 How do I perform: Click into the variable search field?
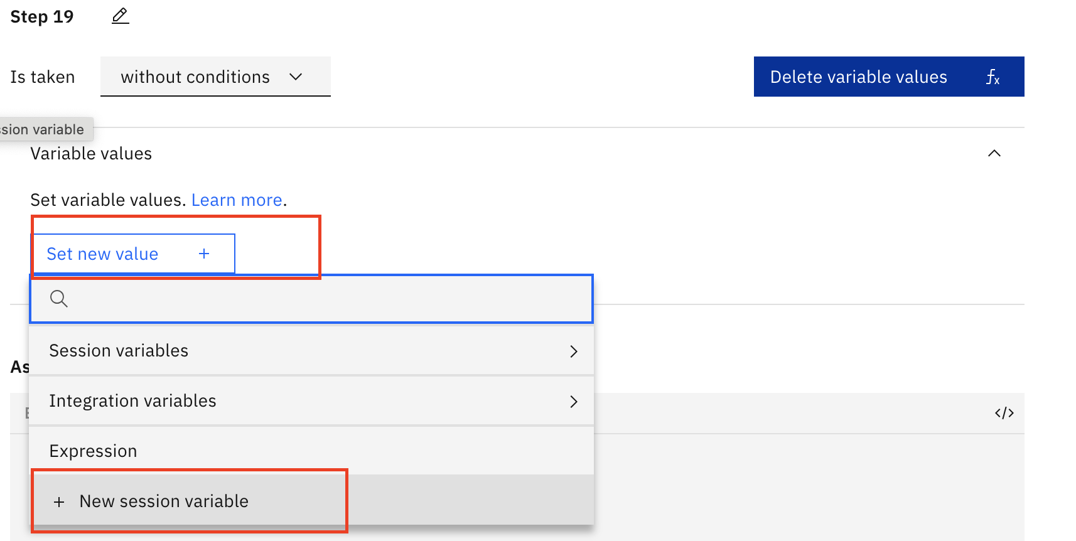(x=326, y=299)
